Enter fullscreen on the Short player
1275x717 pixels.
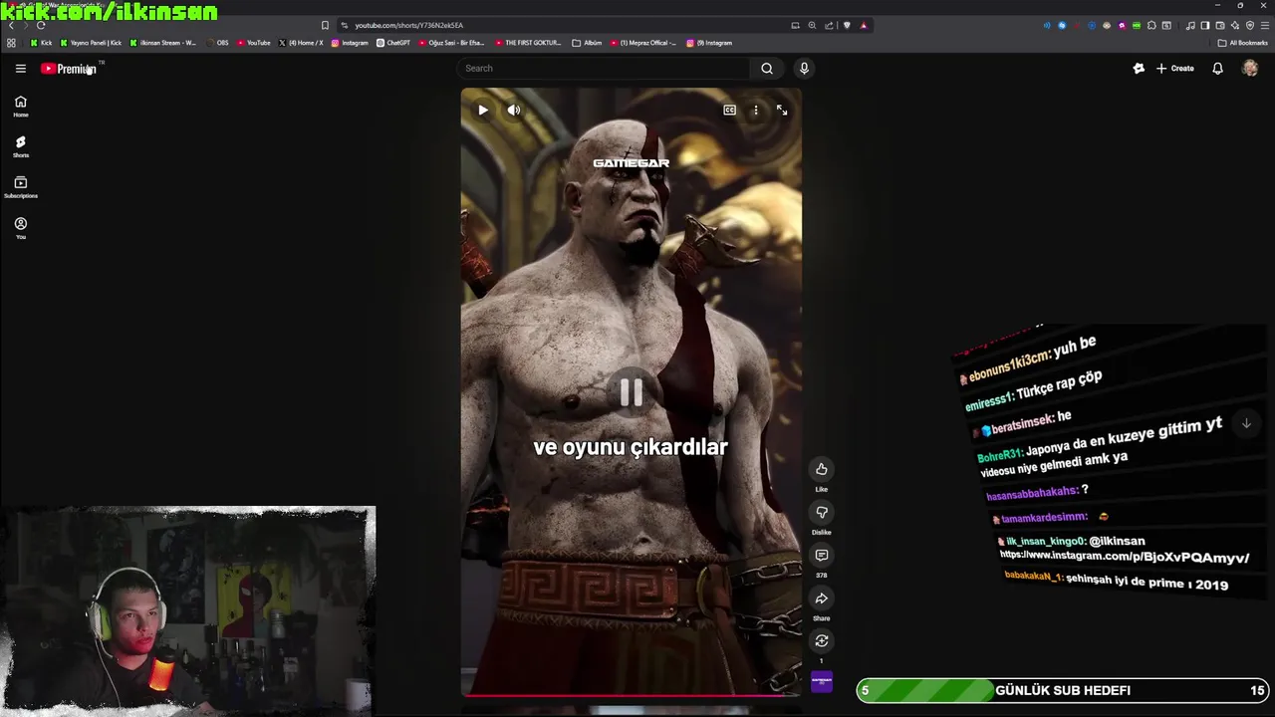[x=782, y=110]
